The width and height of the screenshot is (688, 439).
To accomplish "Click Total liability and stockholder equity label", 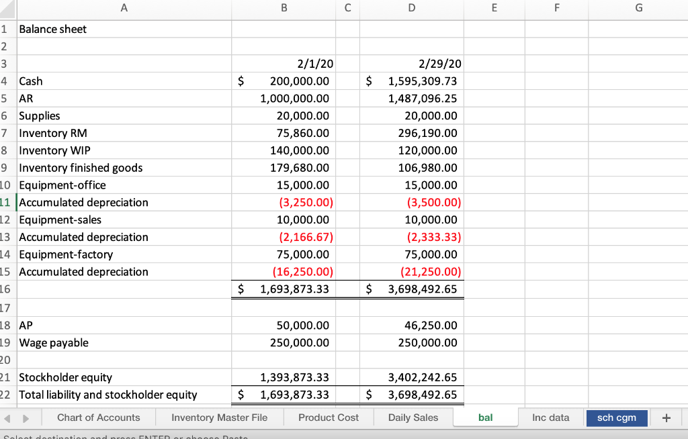I will click(124, 395).
